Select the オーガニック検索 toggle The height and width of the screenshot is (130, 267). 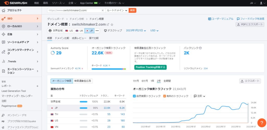[62, 81]
